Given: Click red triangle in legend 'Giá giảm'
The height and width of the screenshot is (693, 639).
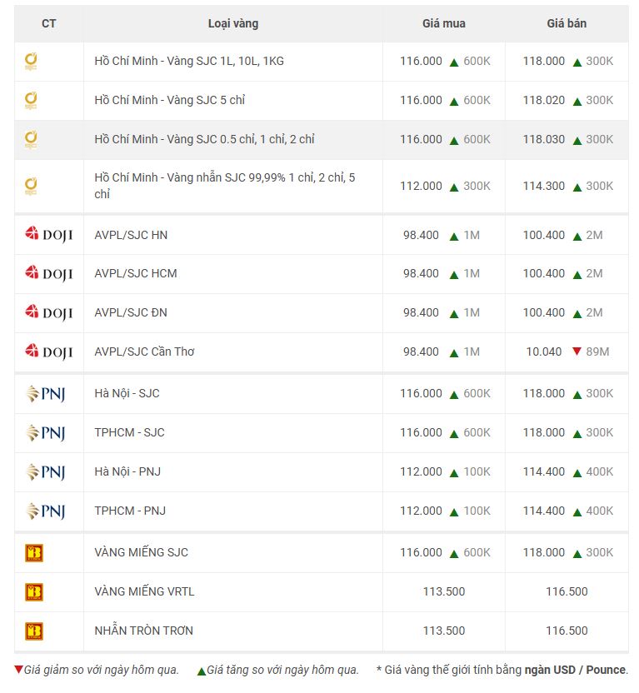Looking at the screenshot, I should point(18,670).
